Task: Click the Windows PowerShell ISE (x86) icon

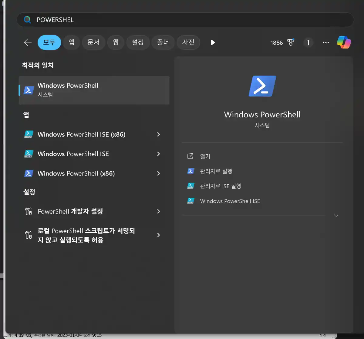Action: [x=29, y=134]
